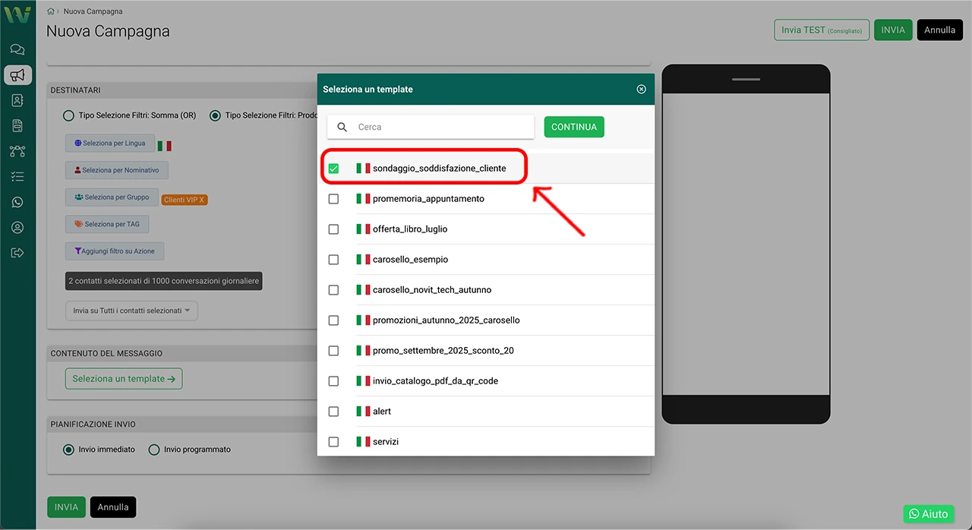The image size is (972, 530).
Task: Select Invio programmato radio option
Action: (154, 450)
